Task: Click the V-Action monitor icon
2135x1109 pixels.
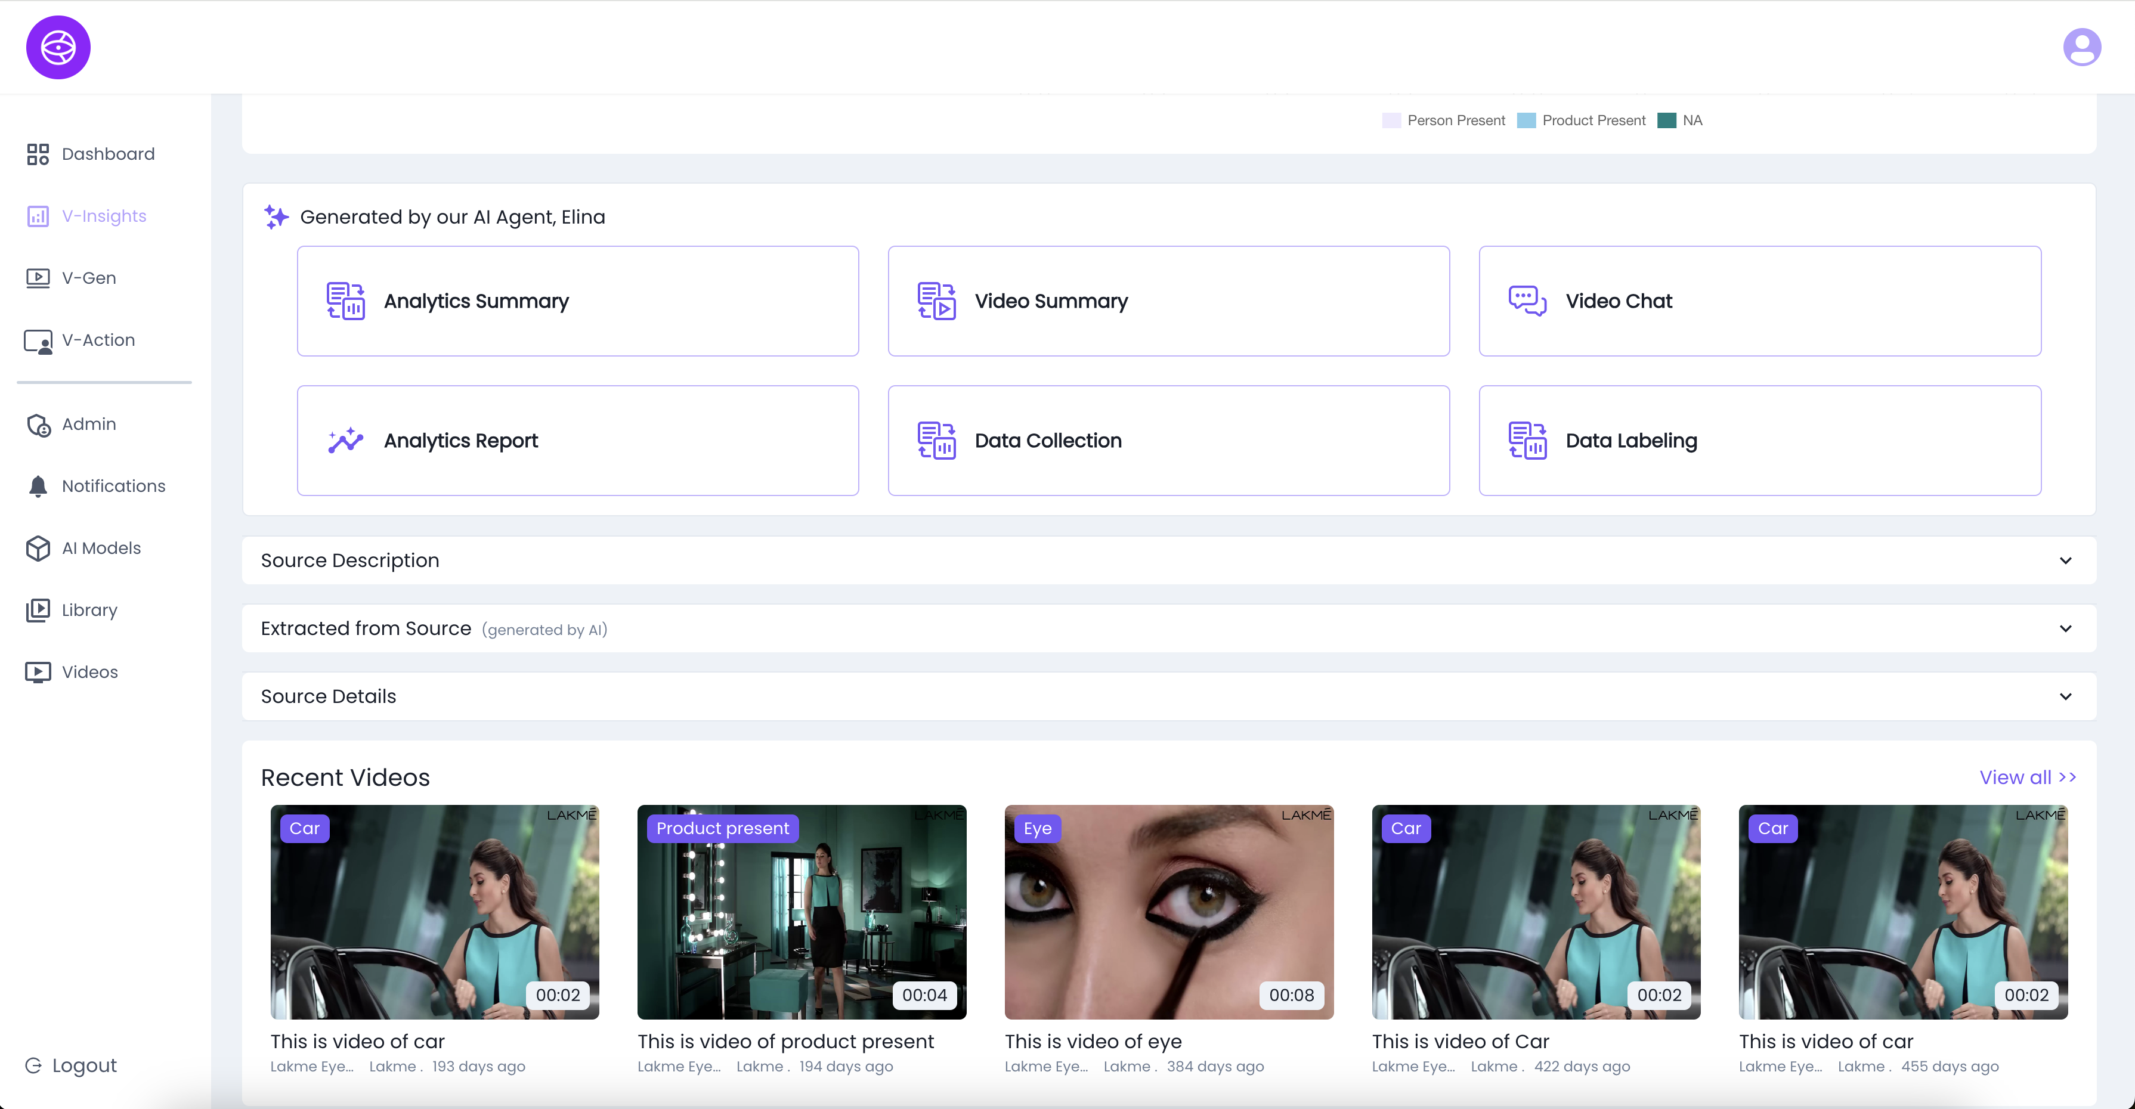Action: [38, 340]
